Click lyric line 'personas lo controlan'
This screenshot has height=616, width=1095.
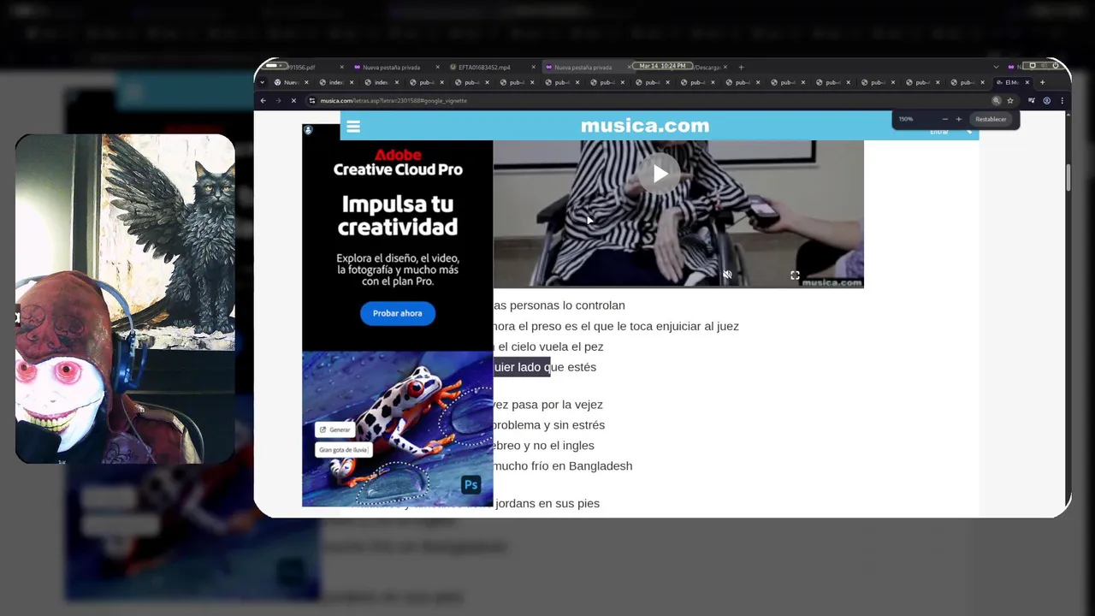click(565, 305)
